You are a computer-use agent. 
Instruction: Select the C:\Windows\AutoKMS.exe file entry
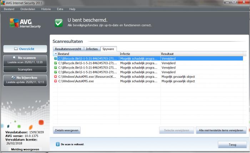pos(76,81)
